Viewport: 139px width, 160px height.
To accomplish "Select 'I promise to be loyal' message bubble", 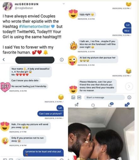I will [x=43, y=152].
